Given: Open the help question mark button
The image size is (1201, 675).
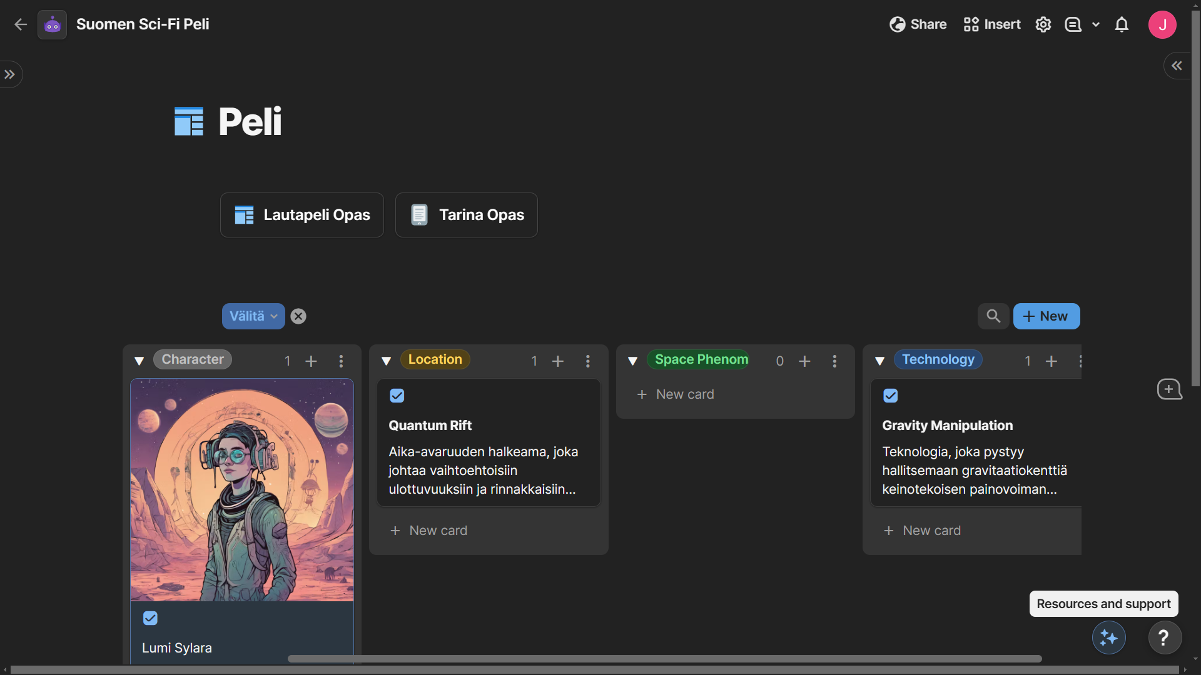Looking at the screenshot, I should point(1164,637).
